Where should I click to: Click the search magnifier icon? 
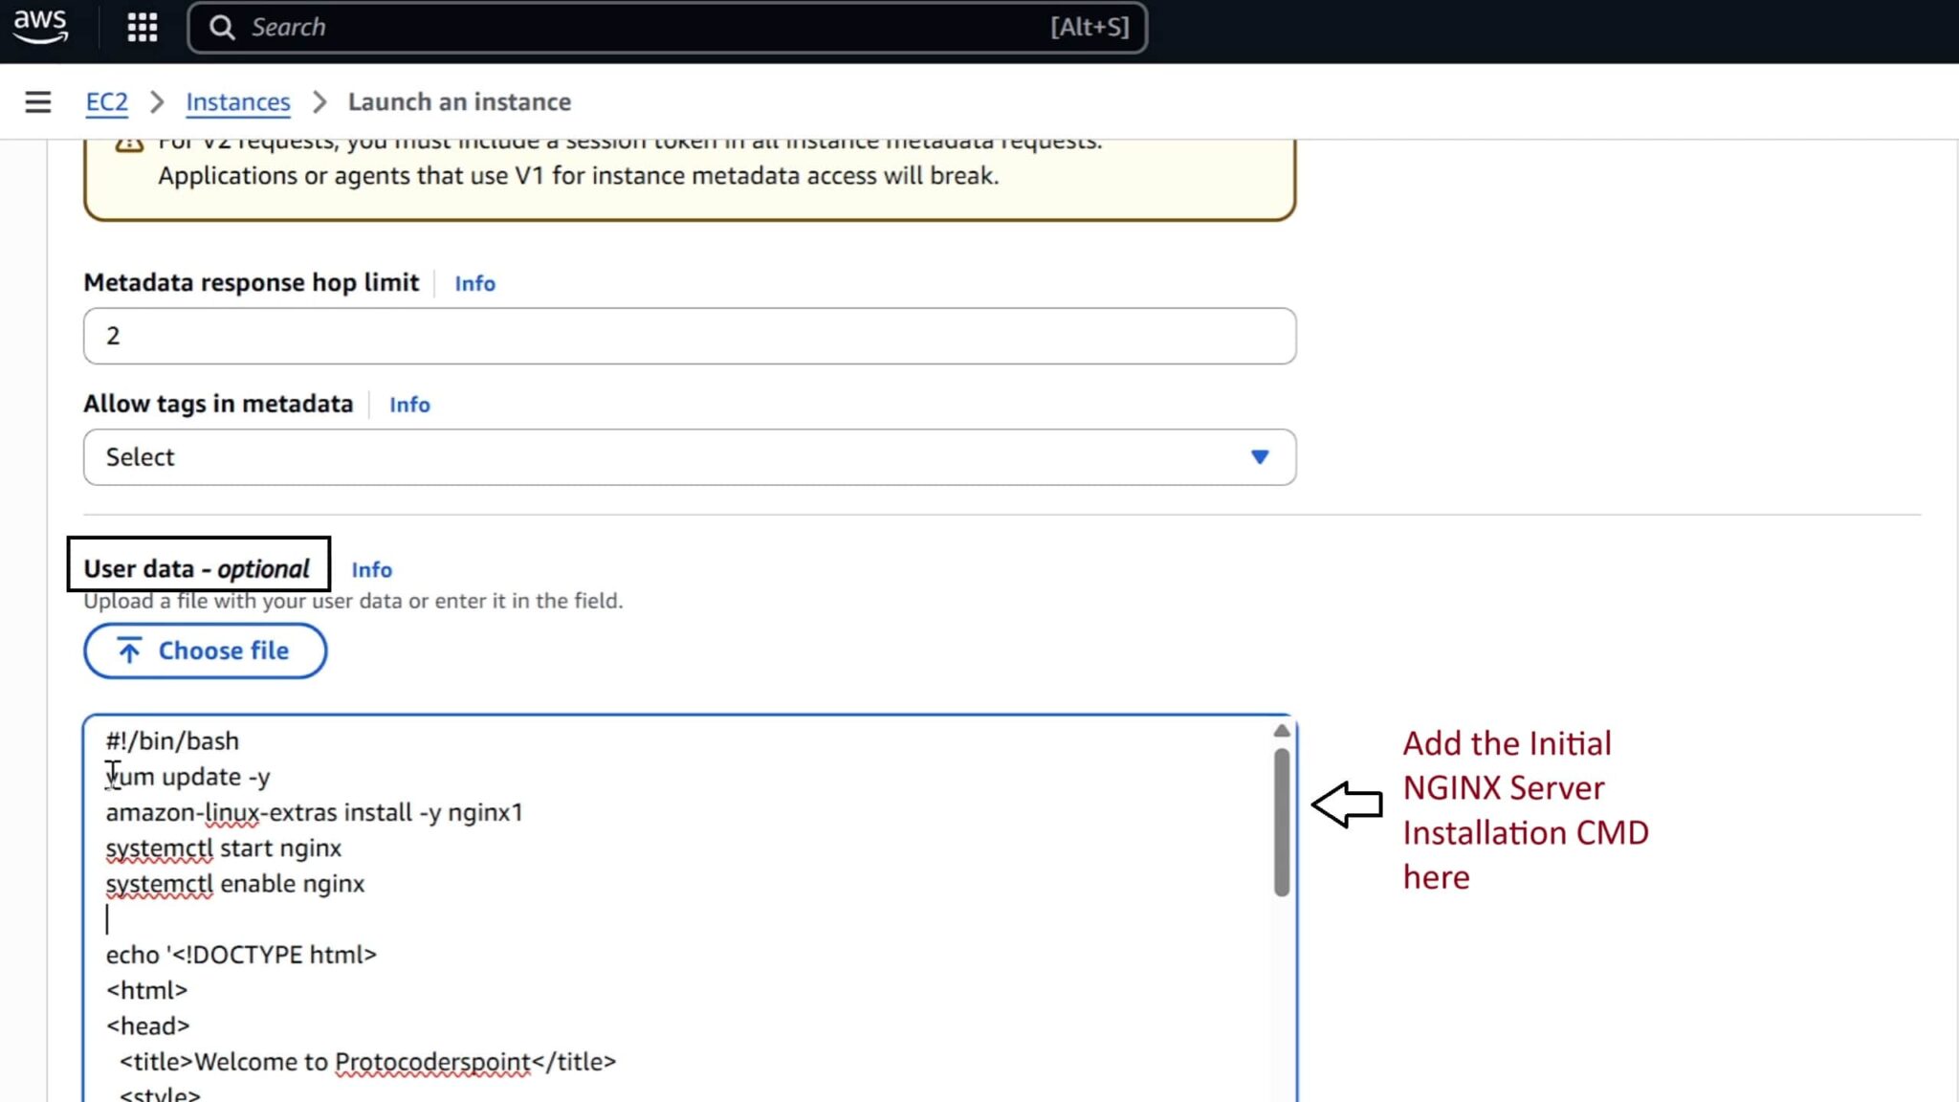(x=222, y=26)
